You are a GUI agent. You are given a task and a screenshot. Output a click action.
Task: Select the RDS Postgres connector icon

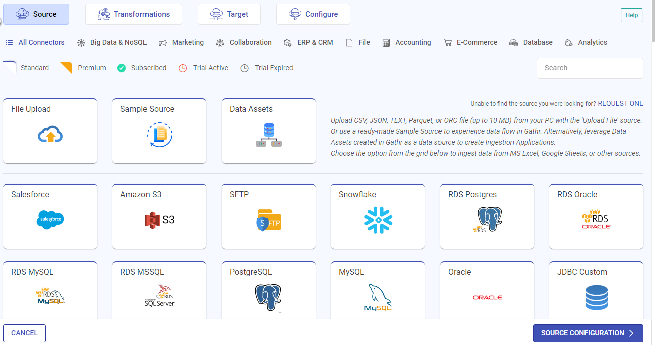487,220
